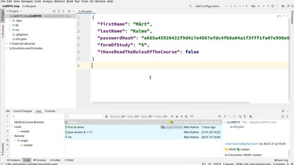The image size is (294, 165).
Task: Toggle the Problems tool window button
Action: (14, 160)
